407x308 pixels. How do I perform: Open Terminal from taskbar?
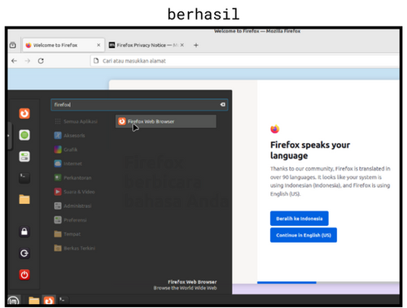tap(63, 300)
